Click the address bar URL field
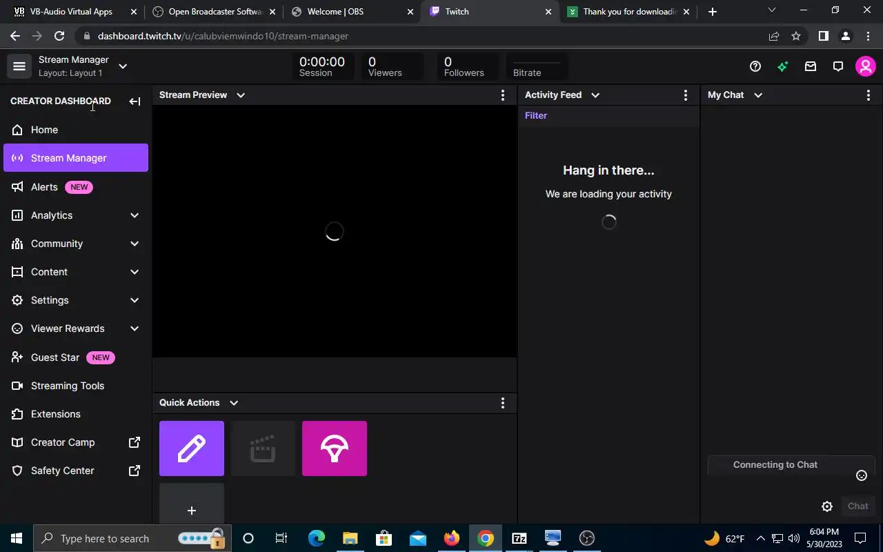Screen dimensions: 883x552 [421, 36]
